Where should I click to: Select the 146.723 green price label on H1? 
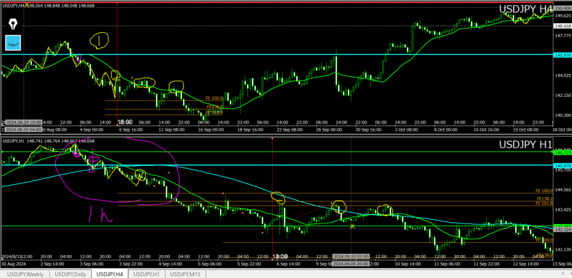click(x=561, y=152)
